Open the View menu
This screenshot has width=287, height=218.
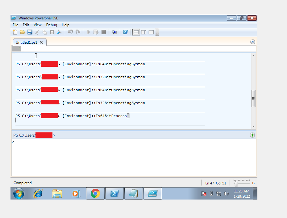point(38,25)
